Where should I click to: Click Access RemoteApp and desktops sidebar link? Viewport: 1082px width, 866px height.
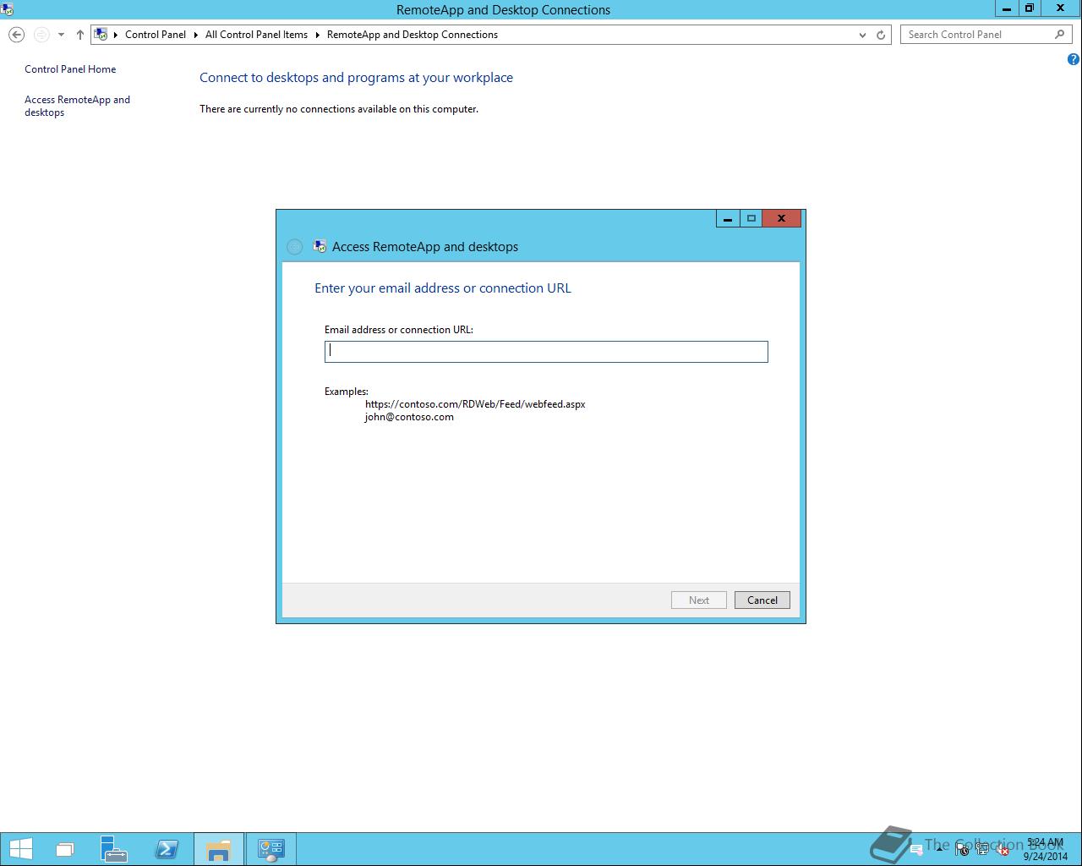point(77,106)
